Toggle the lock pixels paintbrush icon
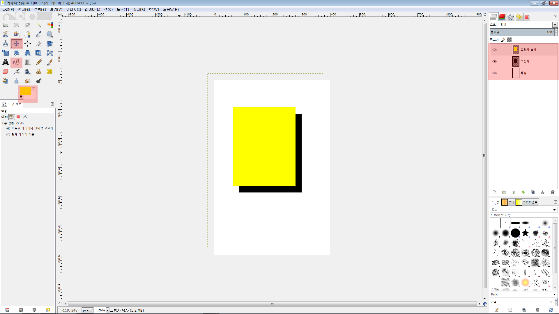The width and height of the screenshot is (559, 314). tap(503, 40)
